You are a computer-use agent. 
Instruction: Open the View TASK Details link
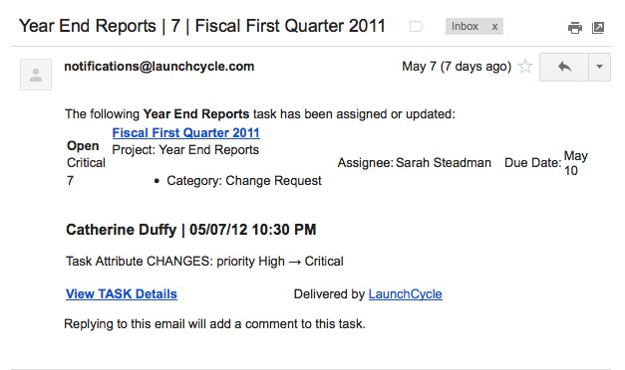pyautogui.click(x=122, y=293)
